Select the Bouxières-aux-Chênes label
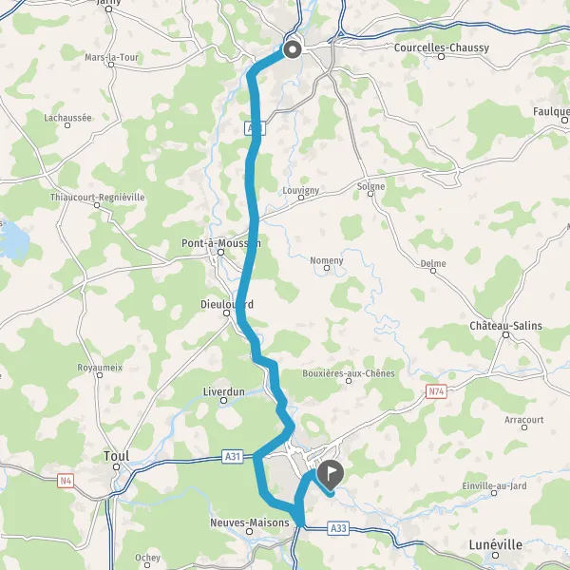The height and width of the screenshot is (570, 570). 349,373
